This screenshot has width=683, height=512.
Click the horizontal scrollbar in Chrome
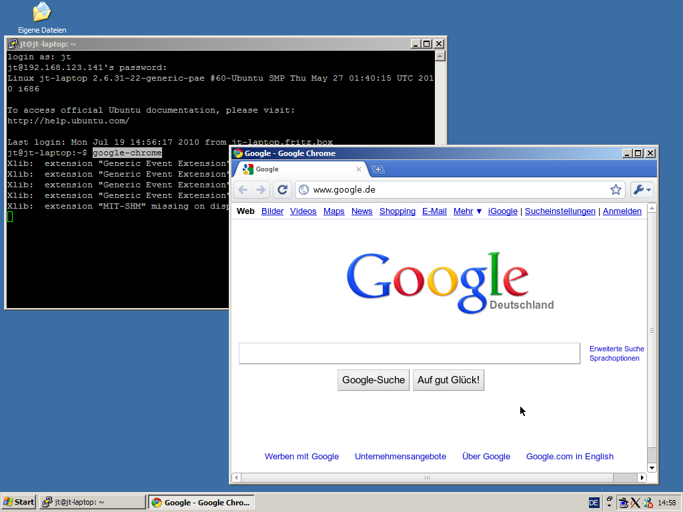[x=427, y=477]
